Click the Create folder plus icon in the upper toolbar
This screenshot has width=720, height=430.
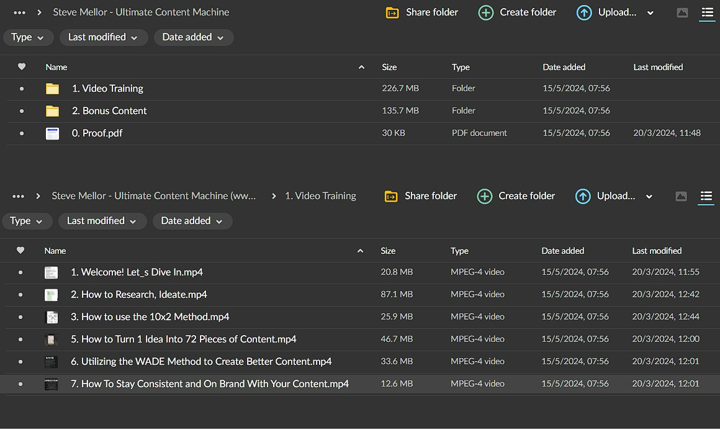point(485,13)
